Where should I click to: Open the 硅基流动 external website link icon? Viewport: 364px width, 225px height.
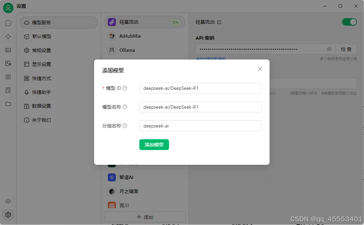(x=219, y=22)
